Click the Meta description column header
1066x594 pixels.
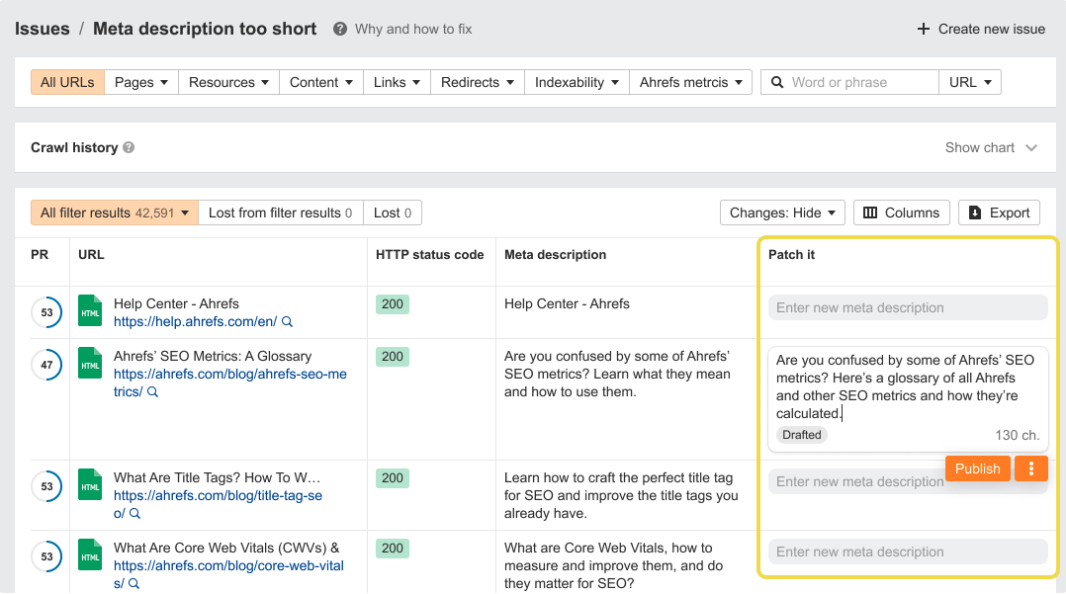click(556, 255)
